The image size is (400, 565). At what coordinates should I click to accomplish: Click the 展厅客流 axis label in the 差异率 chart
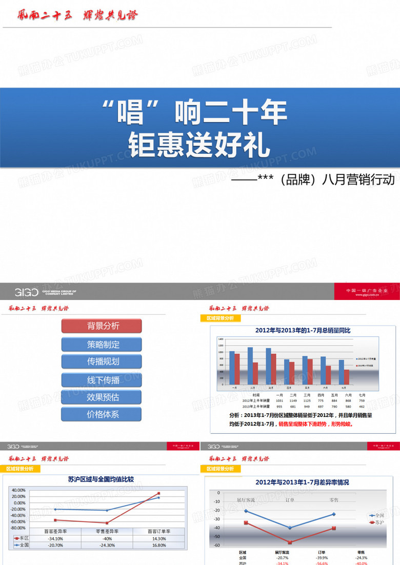coord(246,500)
